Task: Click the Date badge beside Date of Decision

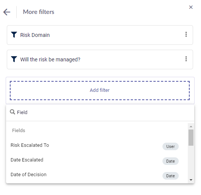Action: (x=170, y=176)
